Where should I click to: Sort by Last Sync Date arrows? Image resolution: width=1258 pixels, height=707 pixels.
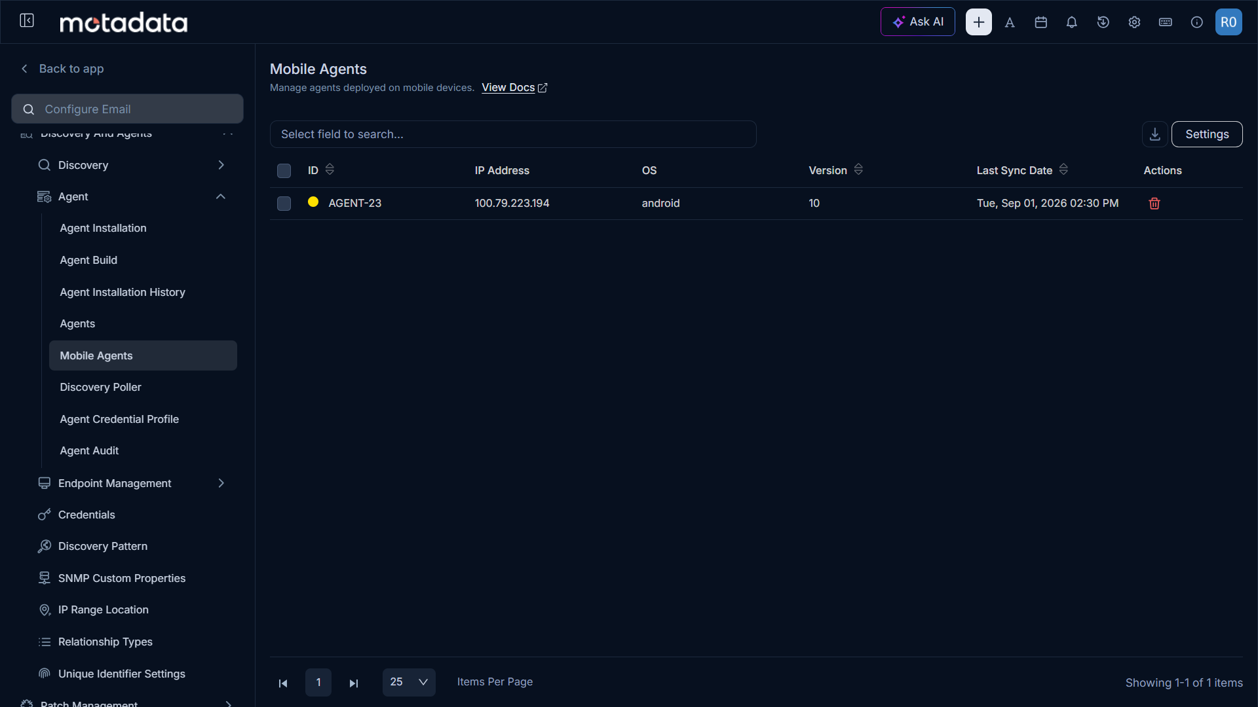click(x=1063, y=170)
